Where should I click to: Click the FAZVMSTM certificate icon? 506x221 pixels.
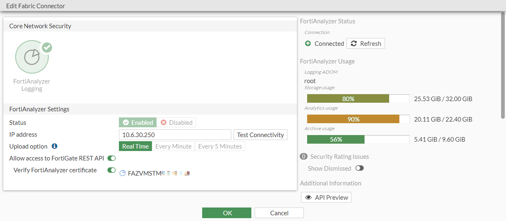tap(122, 173)
